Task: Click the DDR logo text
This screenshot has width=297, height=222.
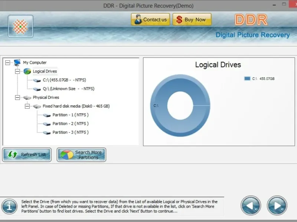Action: coord(251,20)
